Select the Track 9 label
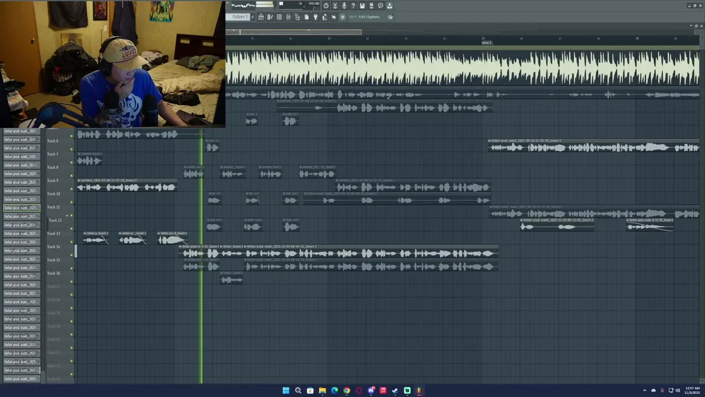Image resolution: width=705 pixels, height=397 pixels. [53, 181]
